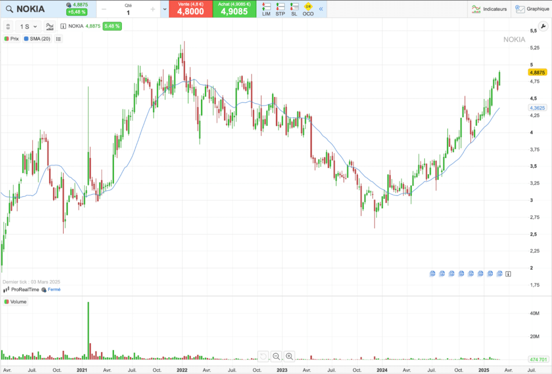Collapse the order bar with double chevron
This screenshot has height=374, width=552.
[321, 9]
